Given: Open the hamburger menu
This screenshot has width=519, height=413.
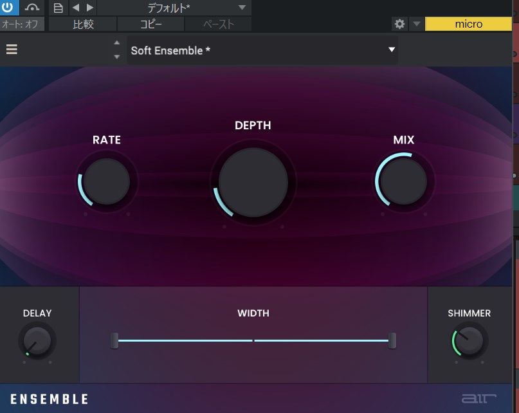Looking at the screenshot, I should point(12,50).
